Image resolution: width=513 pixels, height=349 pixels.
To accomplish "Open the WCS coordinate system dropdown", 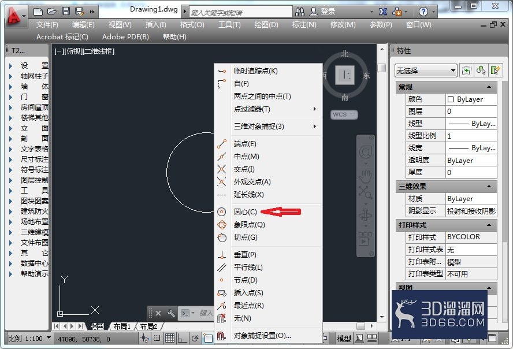I will coord(344,114).
